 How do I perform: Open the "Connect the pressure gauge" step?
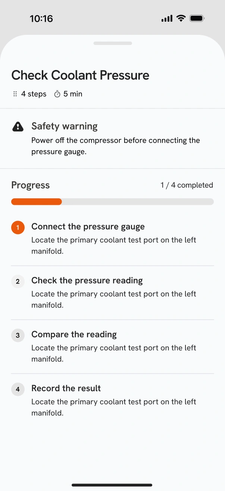tap(112, 239)
